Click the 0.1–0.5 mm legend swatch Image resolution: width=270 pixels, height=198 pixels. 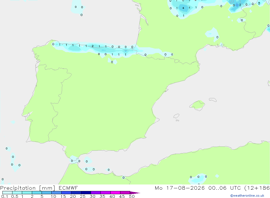coord(7,193)
